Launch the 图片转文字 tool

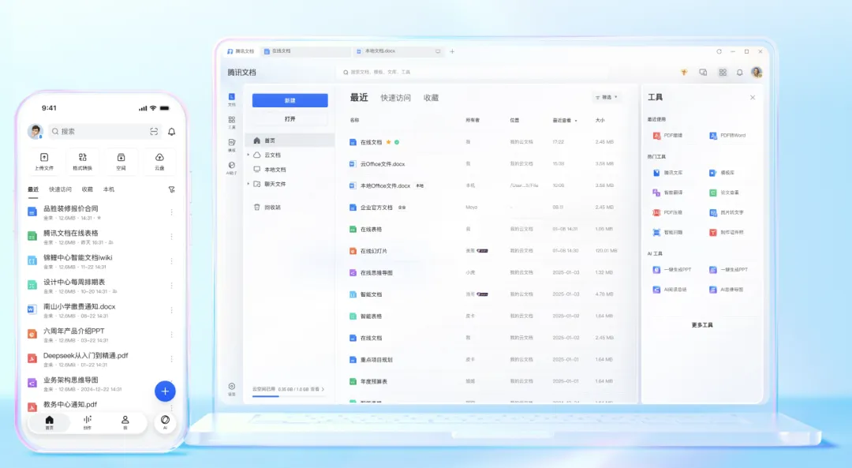pyautogui.click(x=727, y=212)
